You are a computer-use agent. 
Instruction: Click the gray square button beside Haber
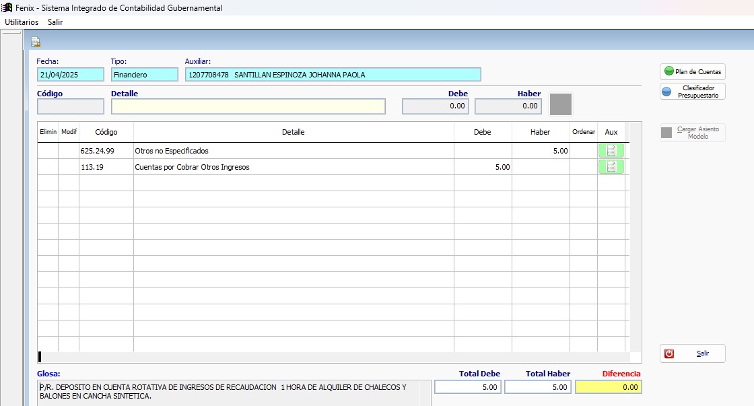click(561, 104)
